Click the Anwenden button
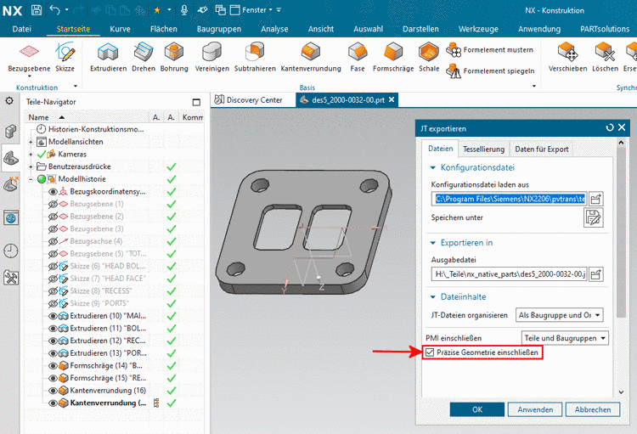 click(x=535, y=409)
